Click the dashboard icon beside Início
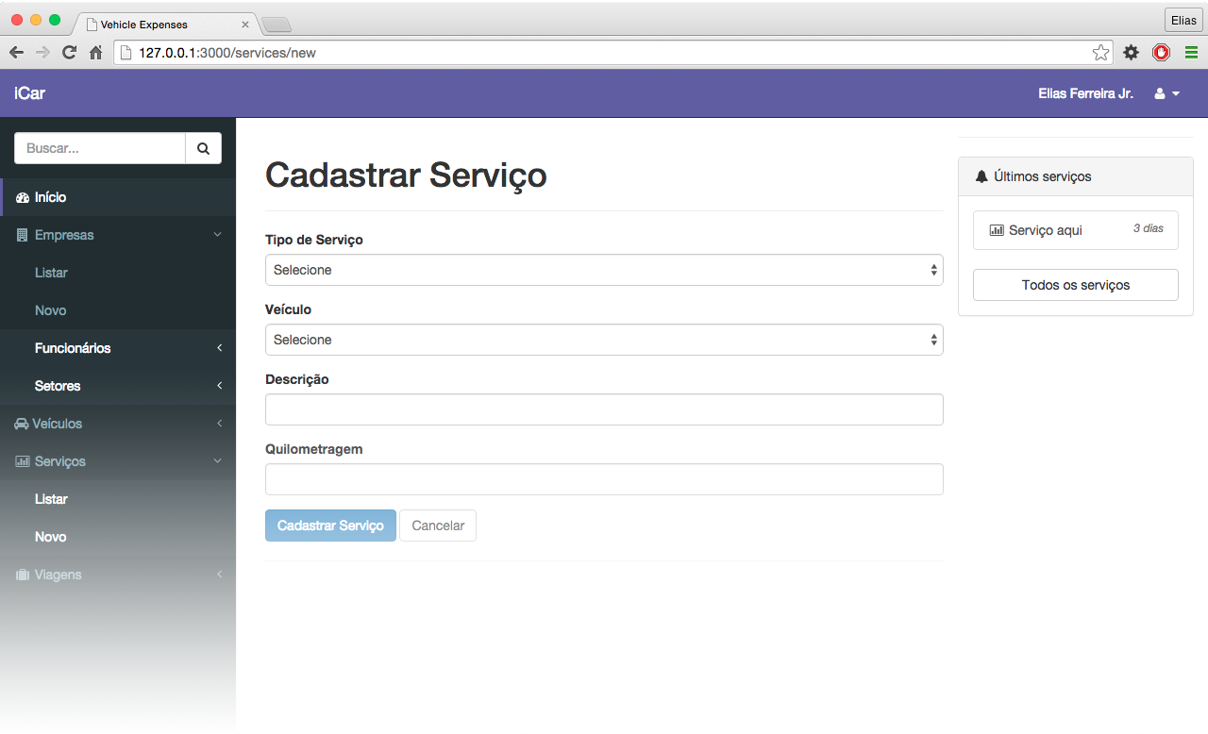 (x=23, y=197)
